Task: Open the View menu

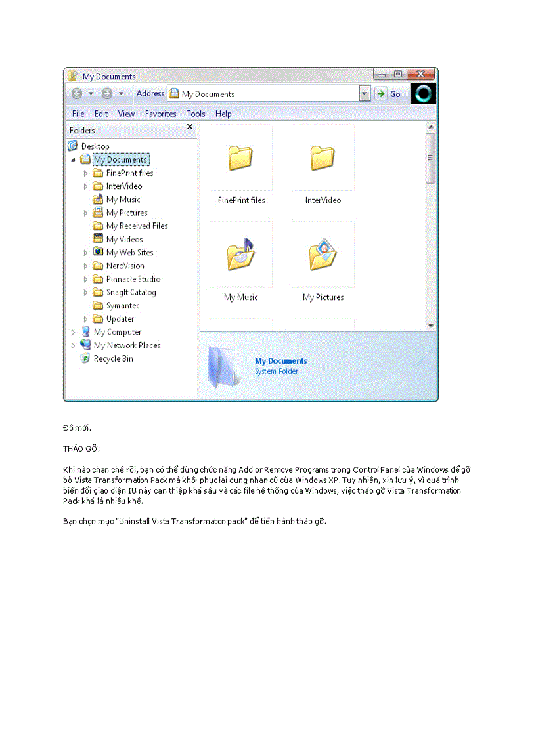Action: pos(126,114)
